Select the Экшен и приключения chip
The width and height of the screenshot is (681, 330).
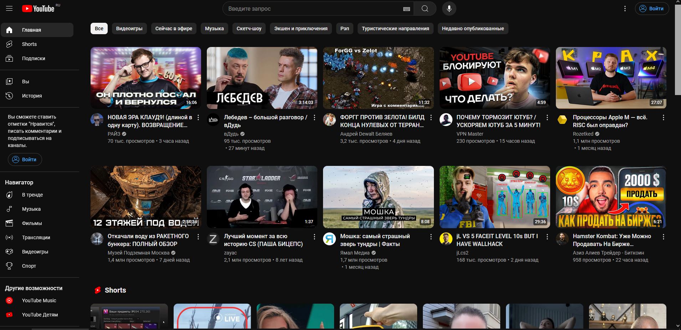coord(301,28)
